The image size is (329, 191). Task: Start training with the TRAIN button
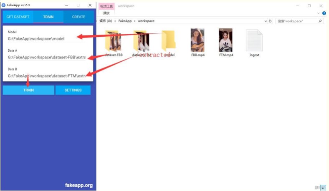point(28,90)
